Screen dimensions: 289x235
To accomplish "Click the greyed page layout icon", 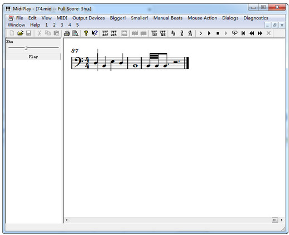I will pyautogui.click(x=124, y=33).
